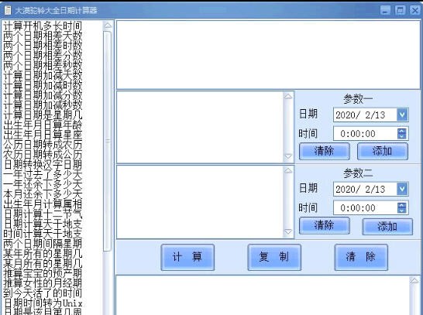The image size is (423, 315).
Task: Open the 参数二 date dropdown arrow
Action: [x=402, y=189]
